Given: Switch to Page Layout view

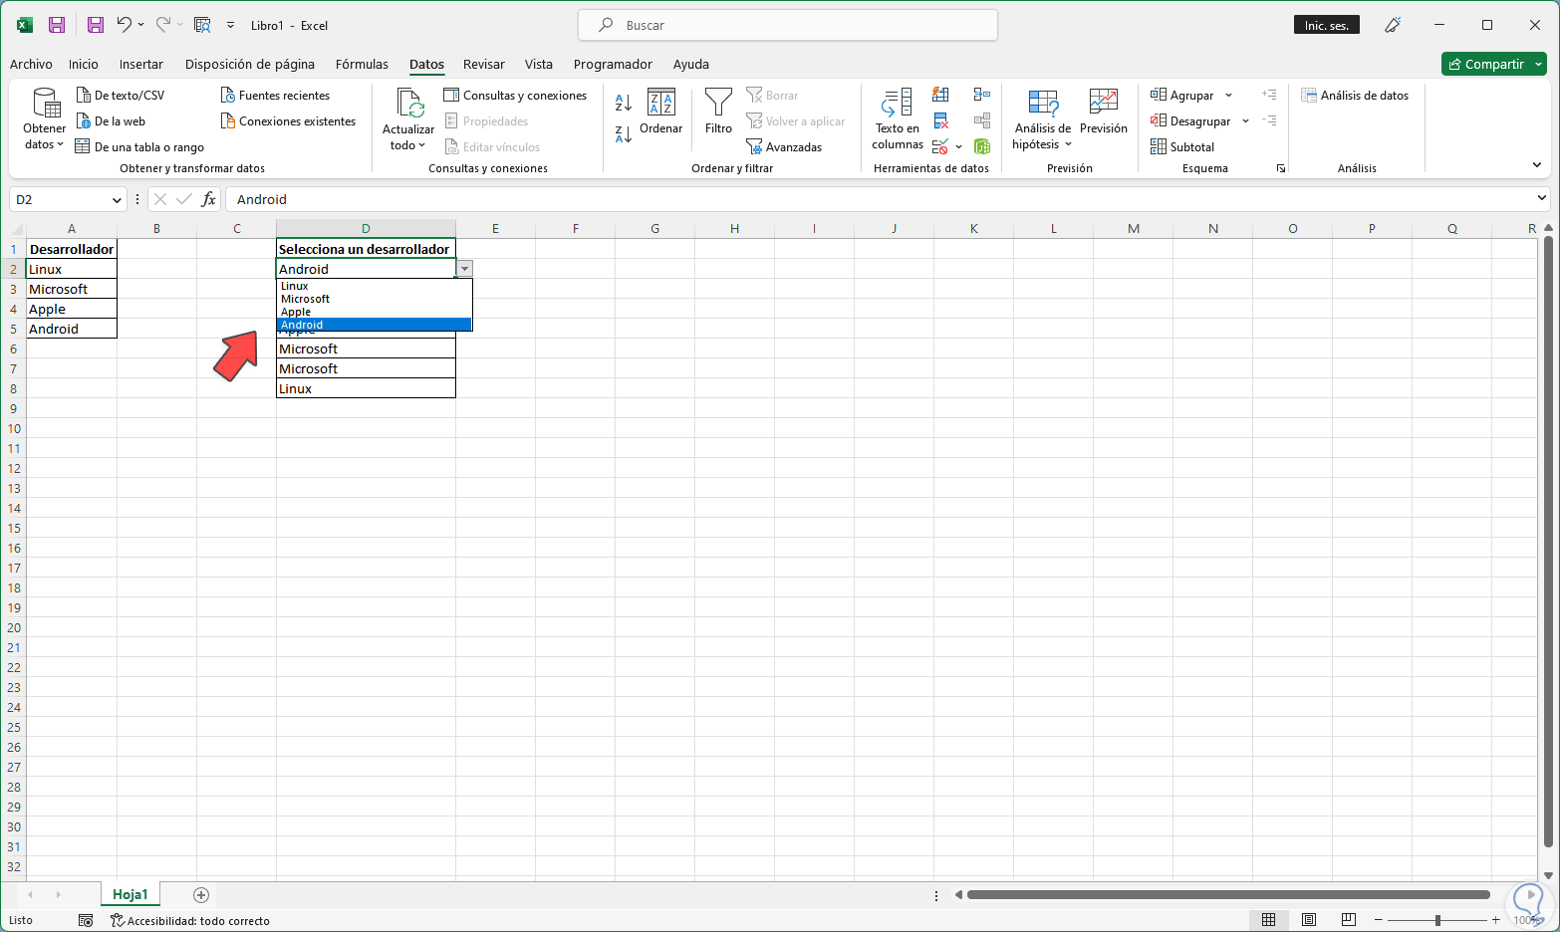Looking at the screenshot, I should click(x=1309, y=919).
